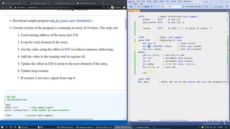This screenshot has height=129, width=230.
Task: Click the browser address bar URL
Action: tap(49, 7)
